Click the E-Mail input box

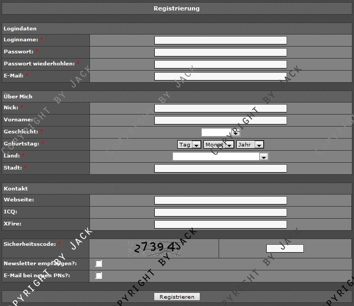pos(220,76)
